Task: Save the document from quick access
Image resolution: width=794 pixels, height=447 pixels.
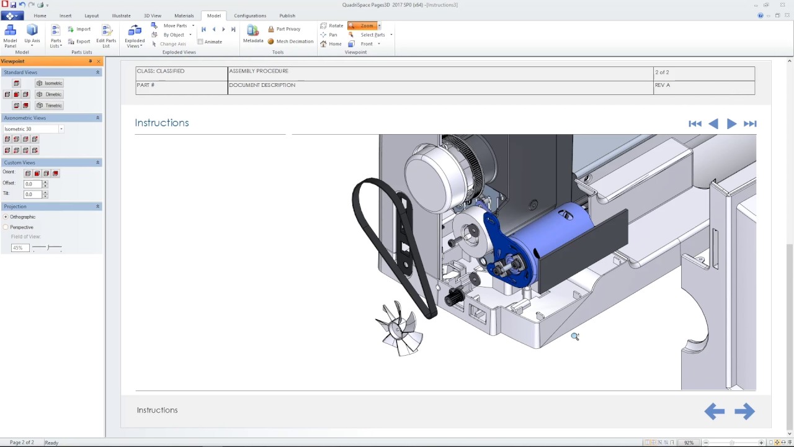Action: click(x=13, y=4)
